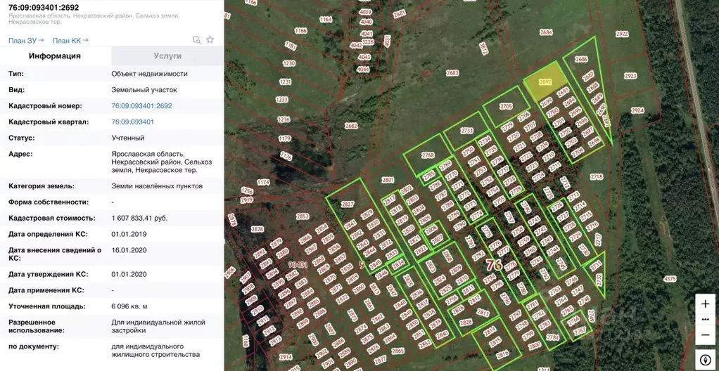This screenshot has width=719, height=371.
Task: Click map parcel label 2682
Action: 351,126
